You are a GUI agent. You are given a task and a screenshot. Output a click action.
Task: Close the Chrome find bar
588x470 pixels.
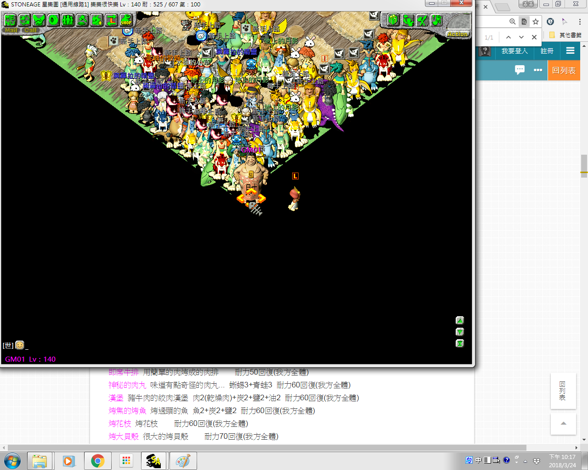[x=534, y=37]
